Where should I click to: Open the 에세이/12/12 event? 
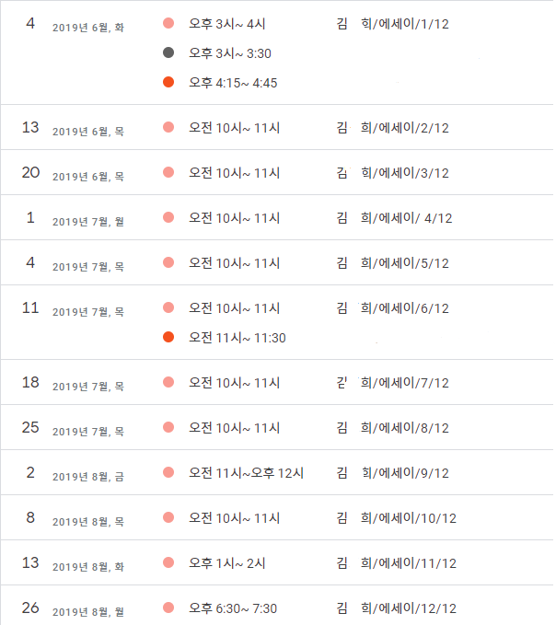397,608
